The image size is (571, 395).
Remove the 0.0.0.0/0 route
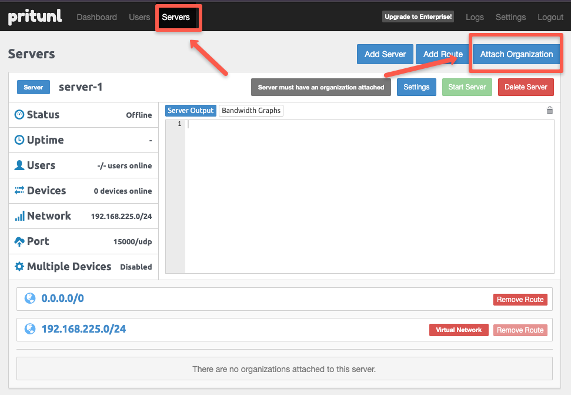pyautogui.click(x=520, y=300)
